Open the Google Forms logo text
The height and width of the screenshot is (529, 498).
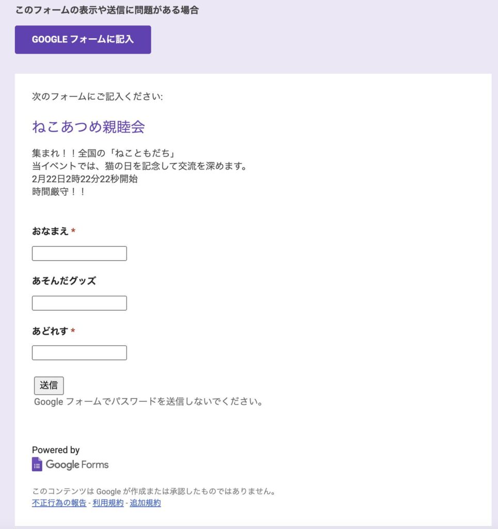click(x=77, y=464)
